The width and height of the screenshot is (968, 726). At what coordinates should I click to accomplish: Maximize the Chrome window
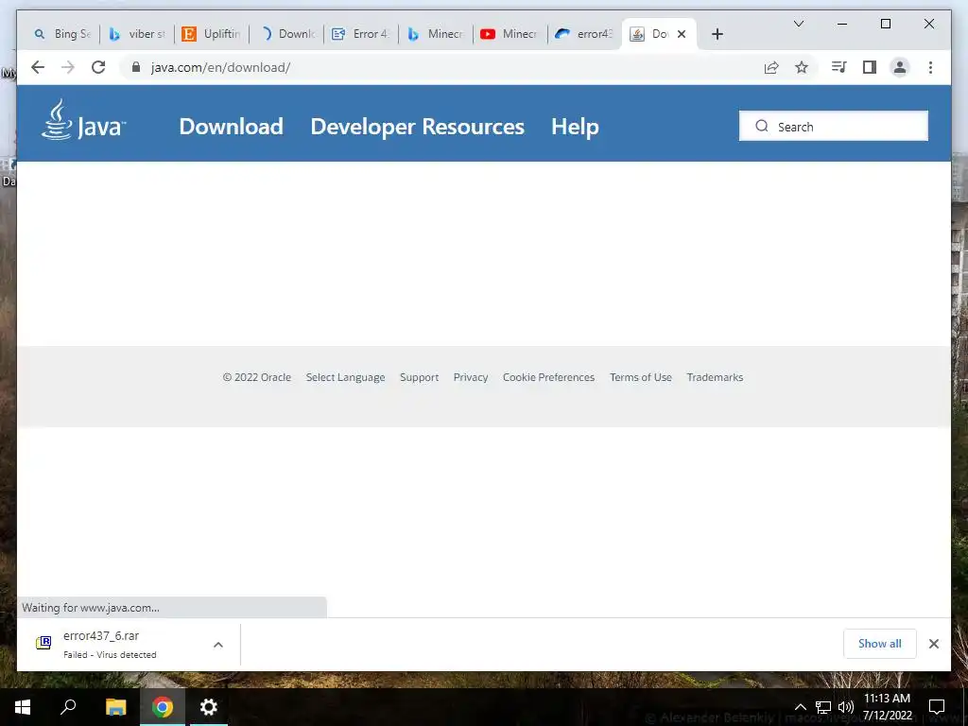tap(885, 24)
